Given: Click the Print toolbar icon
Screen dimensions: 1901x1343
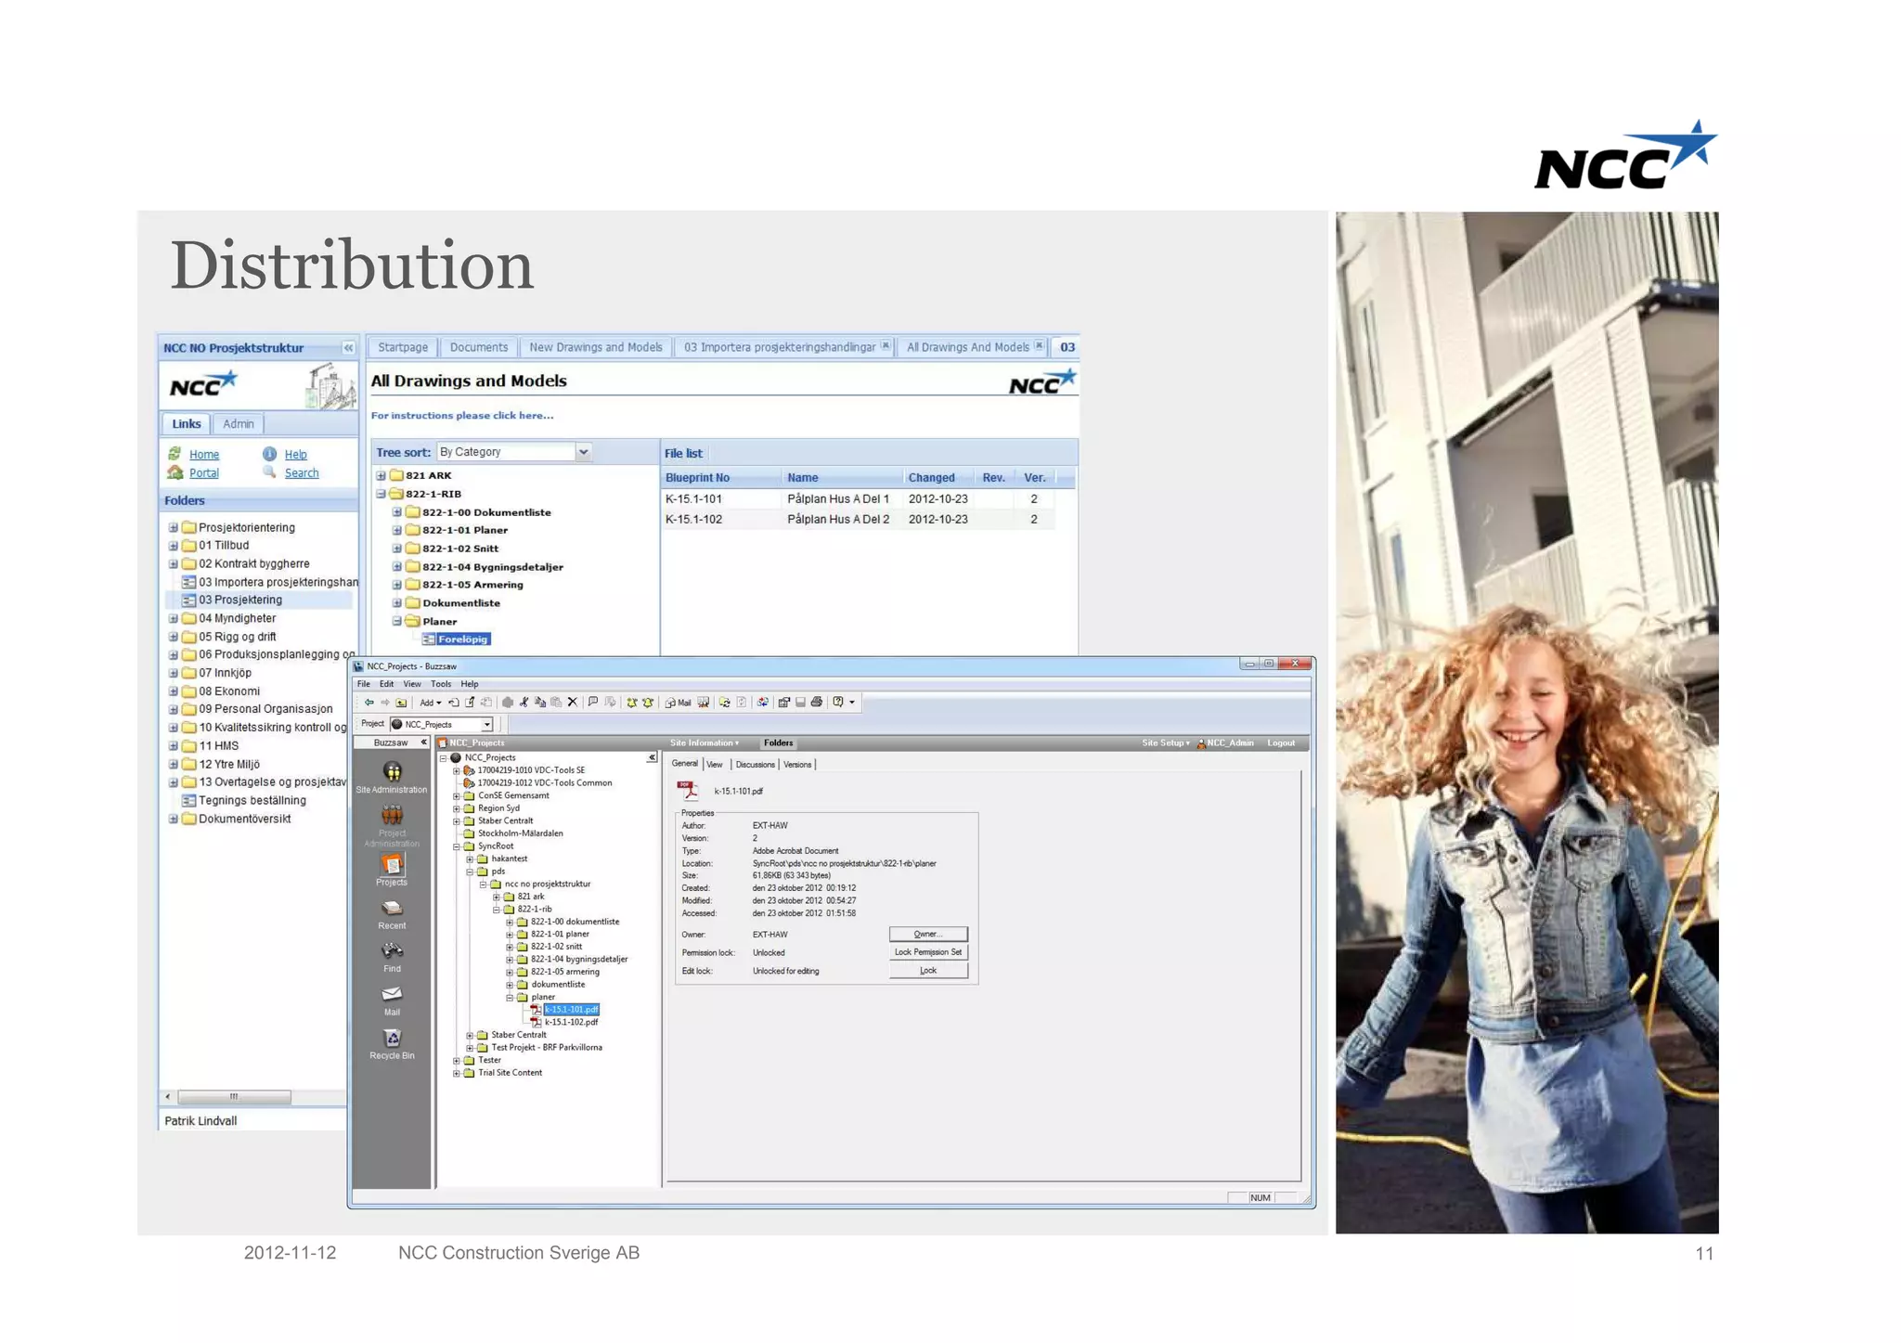Looking at the screenshot, I should pyautogui.click(x=817, y=703).
